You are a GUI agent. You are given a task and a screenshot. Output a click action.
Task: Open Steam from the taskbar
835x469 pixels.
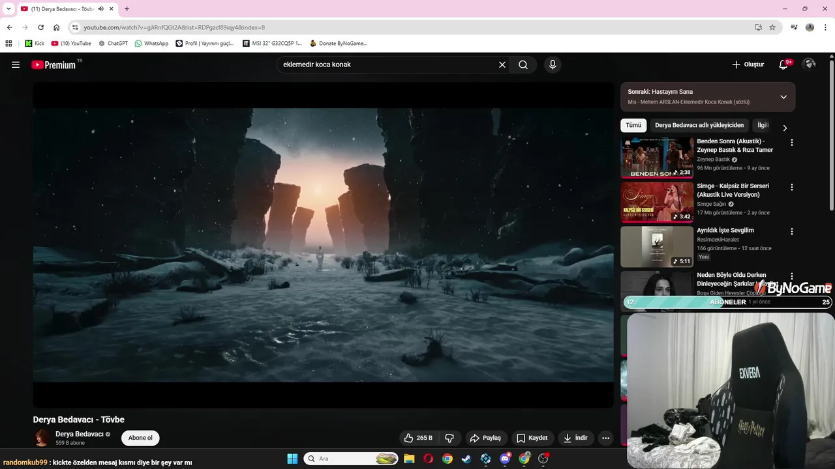point(466,459)
